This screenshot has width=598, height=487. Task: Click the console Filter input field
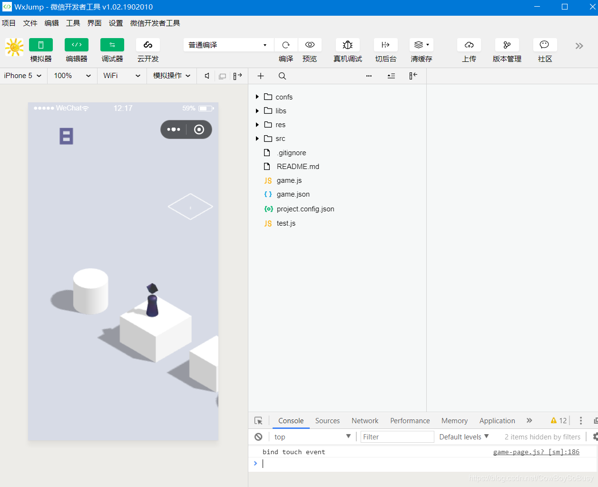click(x=397, y=437)
